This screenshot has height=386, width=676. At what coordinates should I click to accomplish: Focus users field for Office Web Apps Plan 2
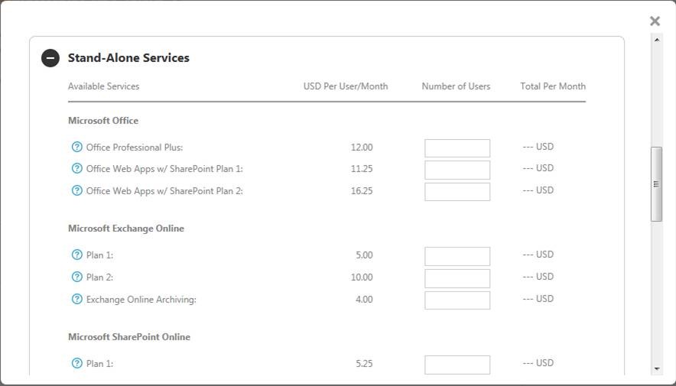[457, 192]
